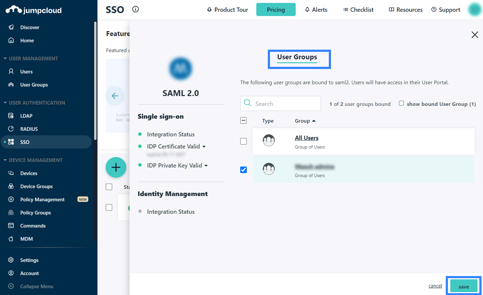Viewport: 483px width, 295px height.
Task: Click the Pricing button
Action: click(276, 9)
